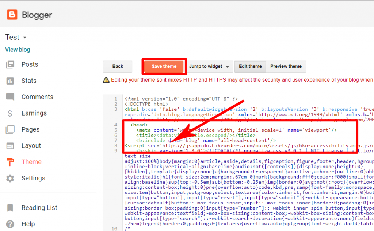Click the Settings gear icon

click(10, 178)
